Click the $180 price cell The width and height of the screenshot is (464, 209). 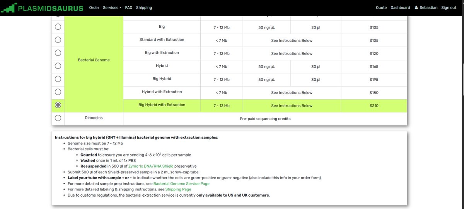pos(374,93)
